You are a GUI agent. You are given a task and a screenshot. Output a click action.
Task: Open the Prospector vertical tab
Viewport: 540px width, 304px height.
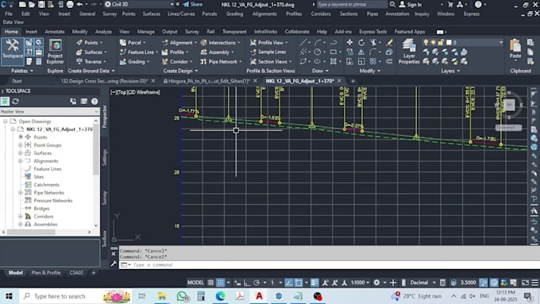(x=105, y=117)
